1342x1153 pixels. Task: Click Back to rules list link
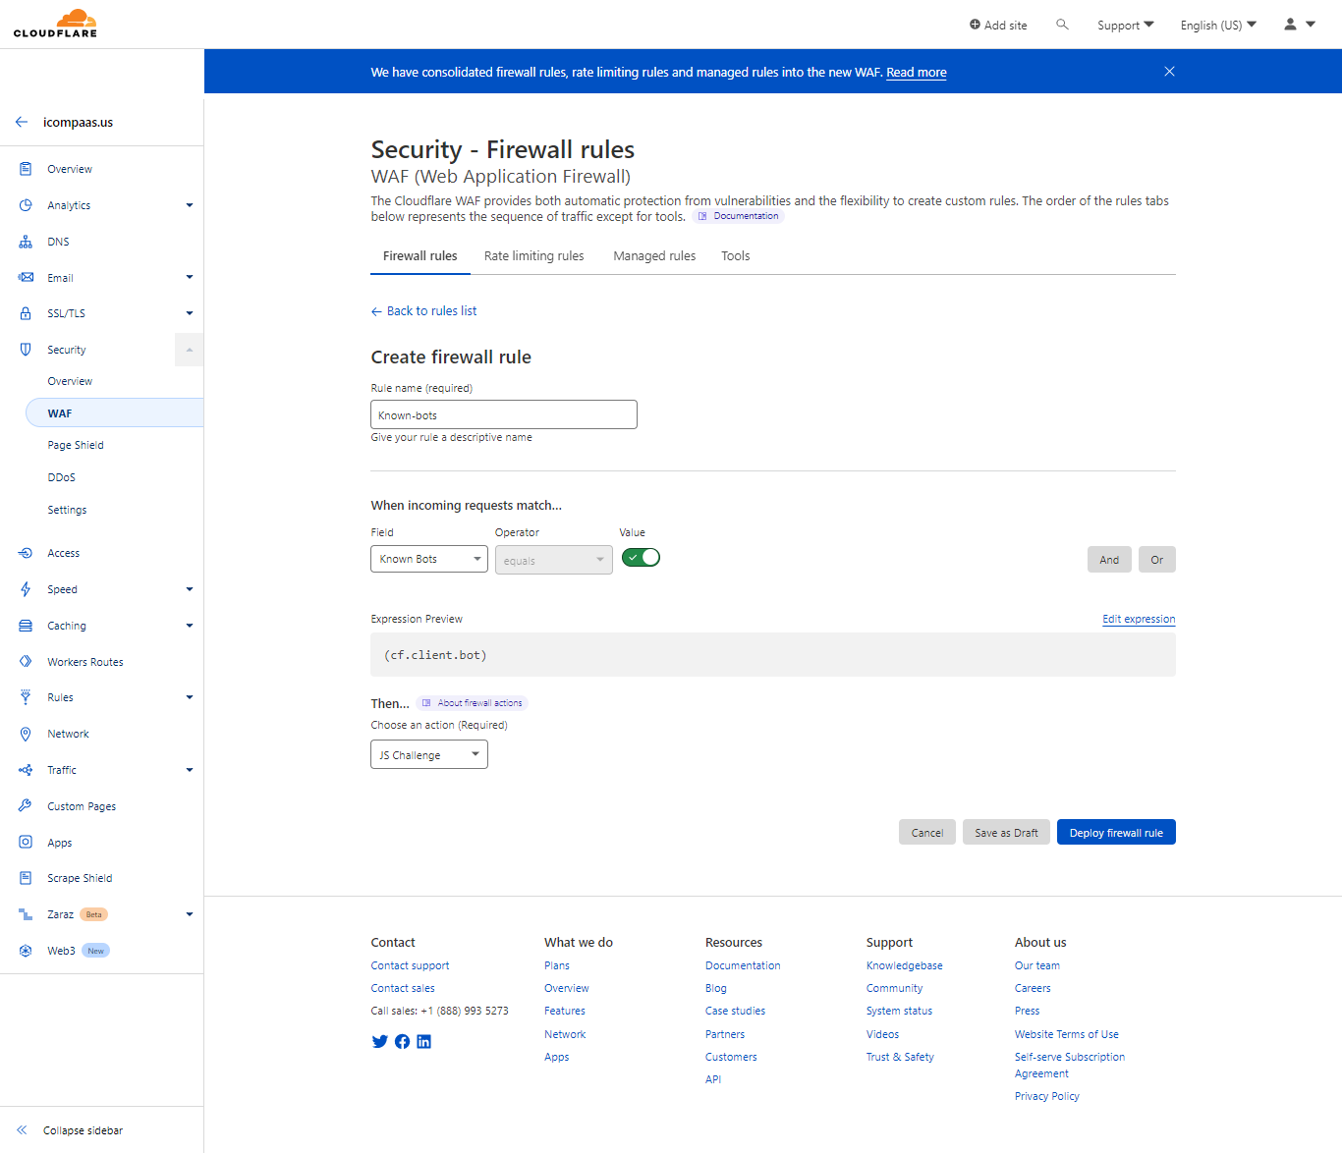[423, 311]
